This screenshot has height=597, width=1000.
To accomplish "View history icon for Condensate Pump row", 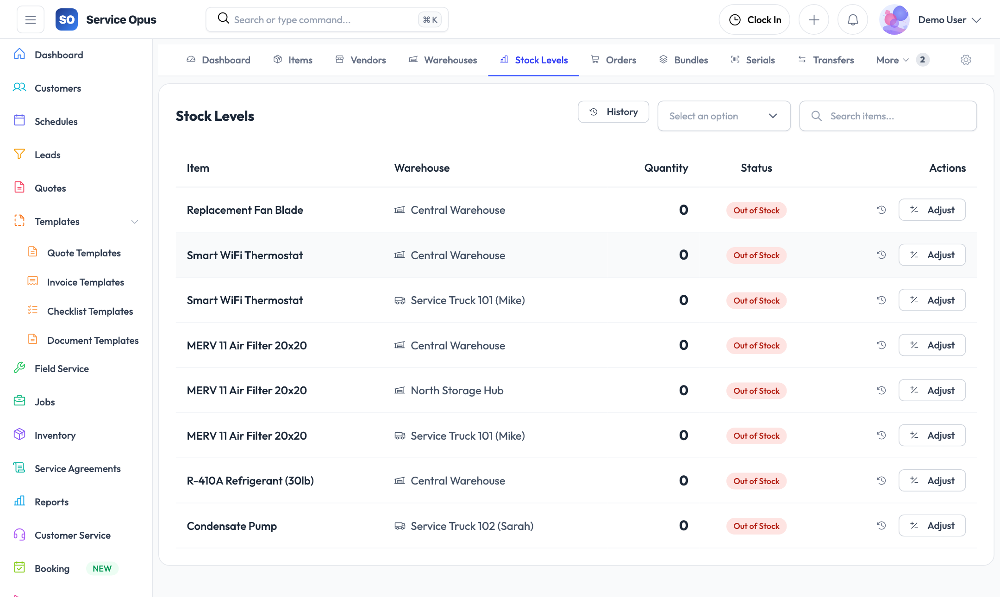I will point(881,526).
